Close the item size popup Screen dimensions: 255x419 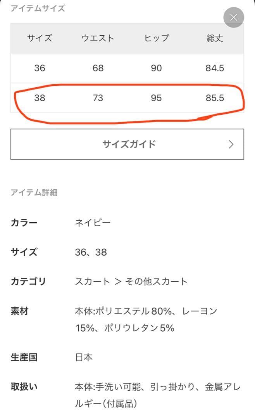click(x=234, y=17)
